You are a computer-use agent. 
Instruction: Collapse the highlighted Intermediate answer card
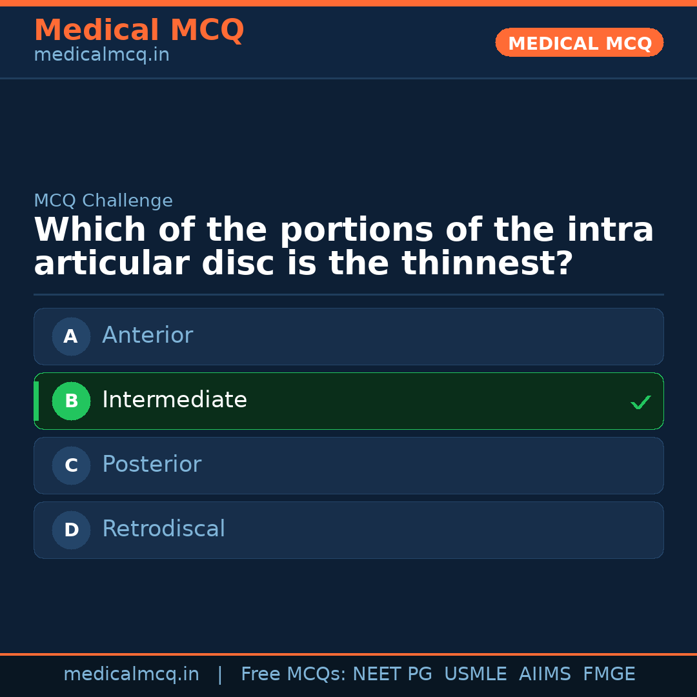348,401
